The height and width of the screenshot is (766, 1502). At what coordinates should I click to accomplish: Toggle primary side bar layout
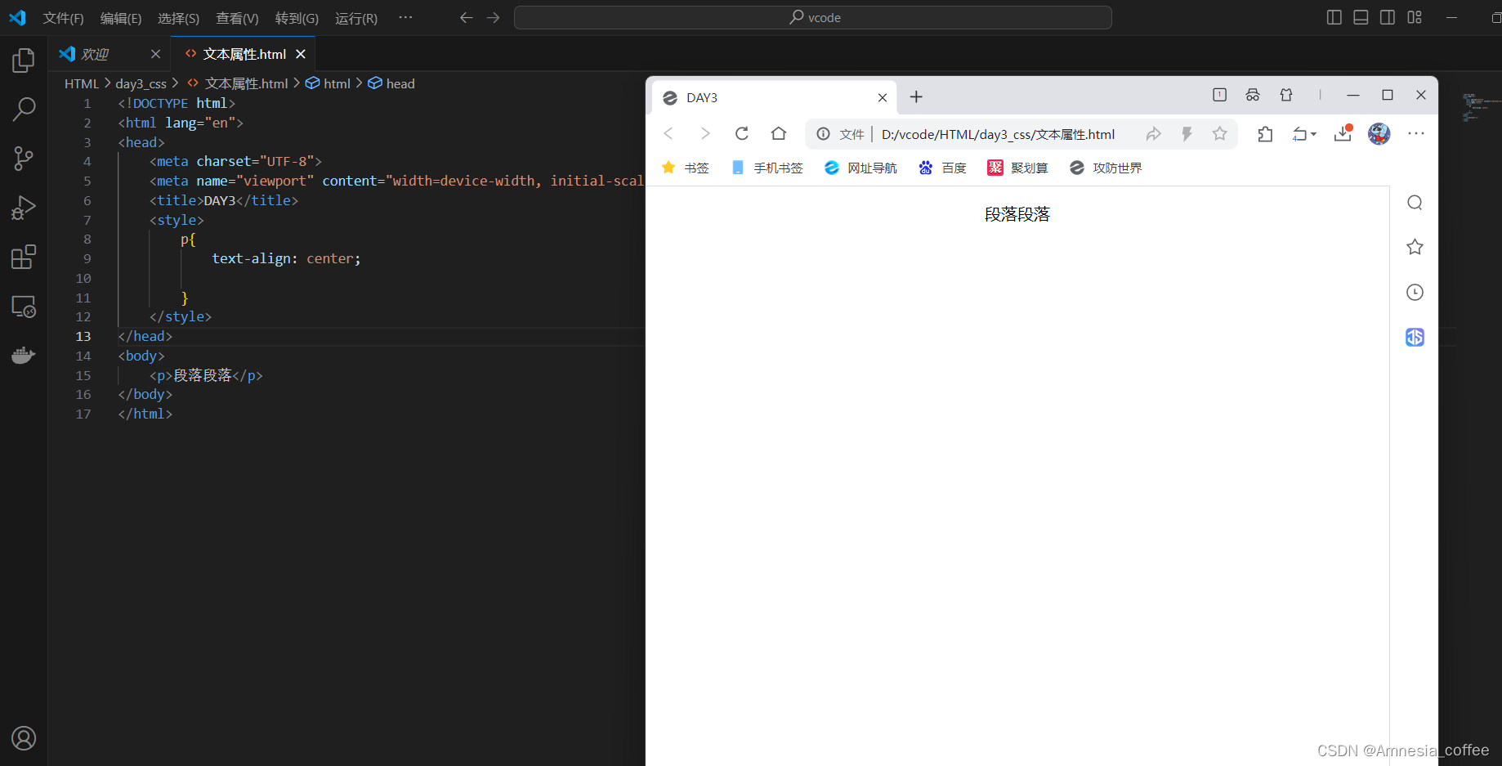click(1334, 17)
